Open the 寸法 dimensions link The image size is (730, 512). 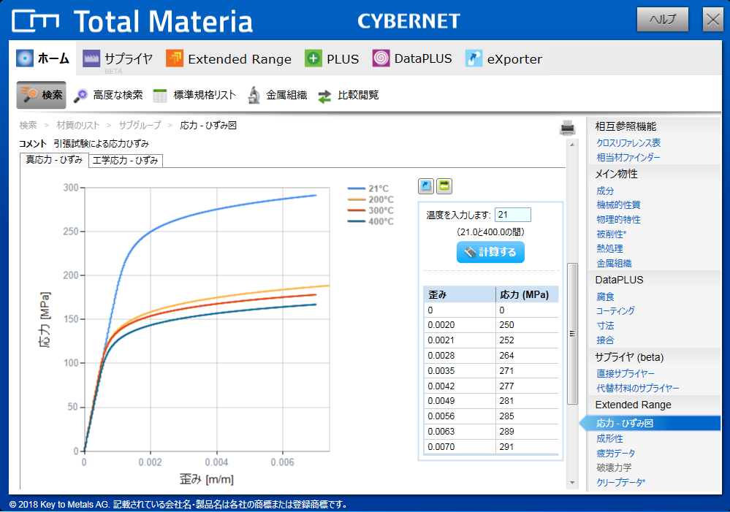click(x=605, y=325)
